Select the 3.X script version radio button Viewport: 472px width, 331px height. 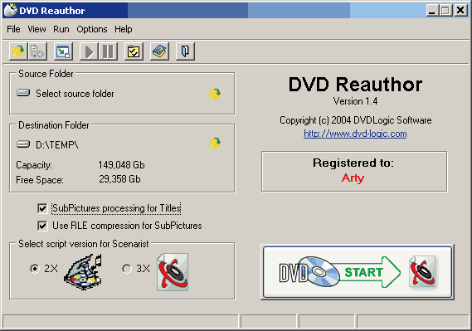127,269
